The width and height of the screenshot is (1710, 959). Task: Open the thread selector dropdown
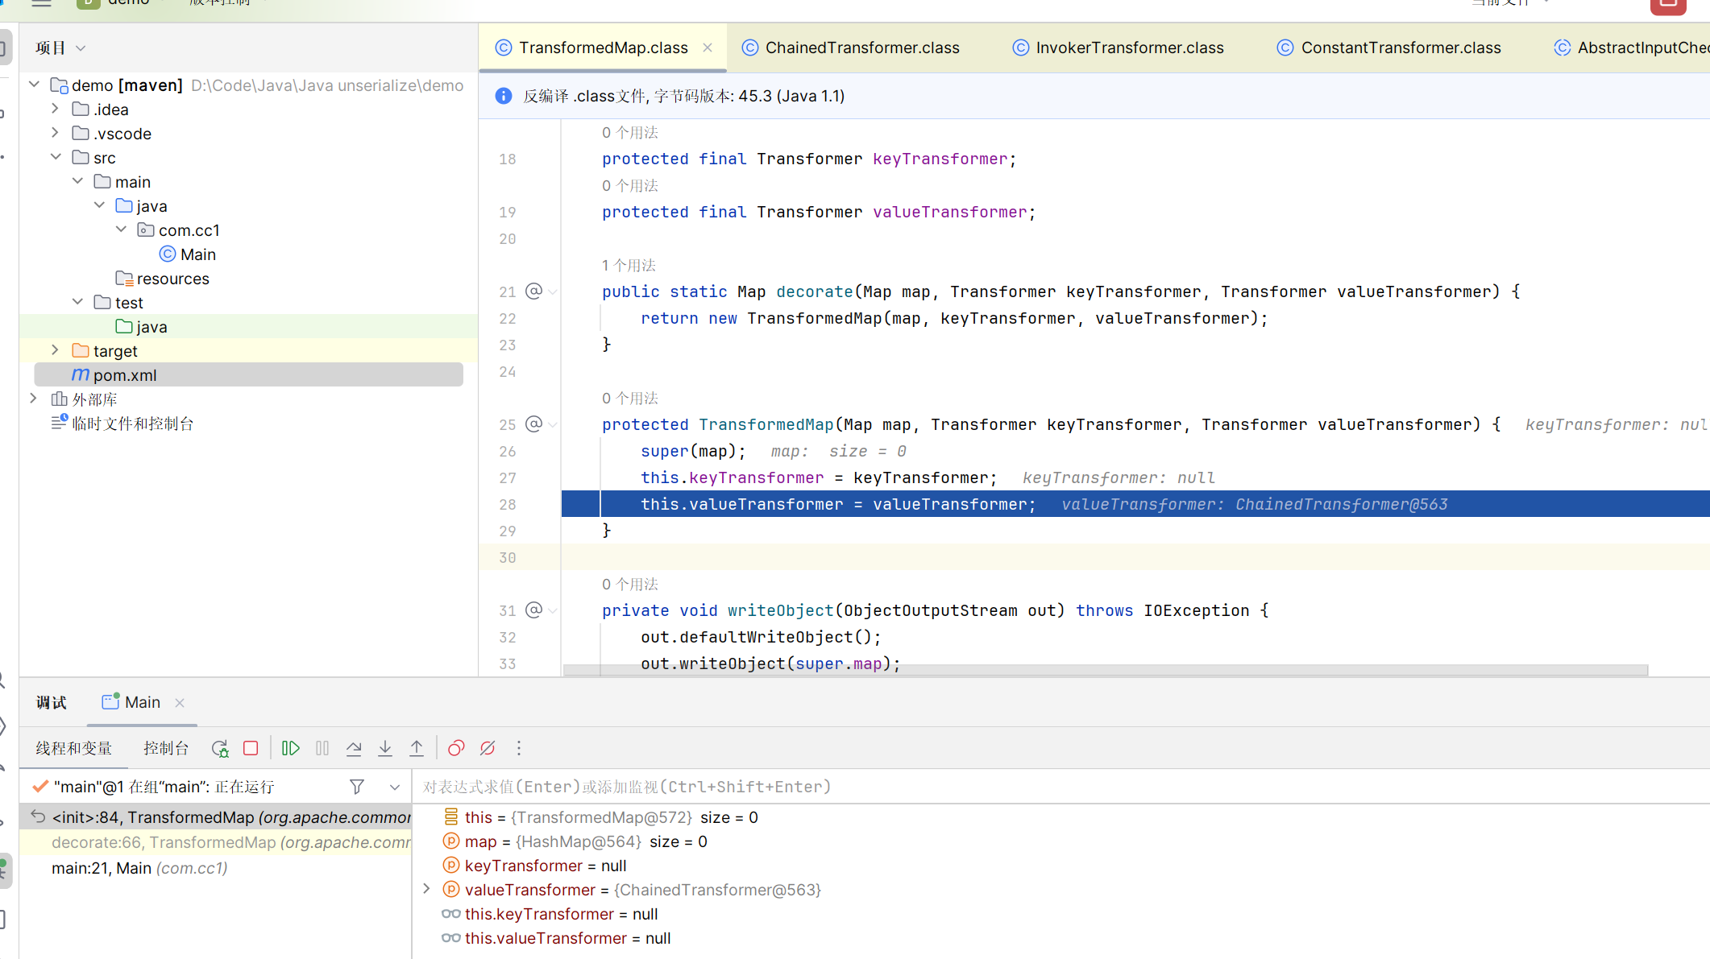pos(395,787)
